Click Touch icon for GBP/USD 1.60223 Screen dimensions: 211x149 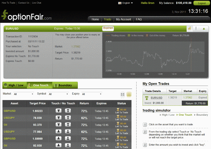click(x=58, y=111)
